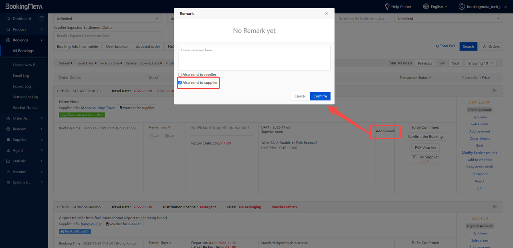
Task: Expand the Product sidebar menu
Action: coord(24,30)
